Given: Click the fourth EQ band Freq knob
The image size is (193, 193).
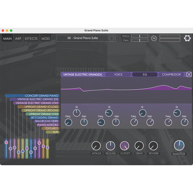Looking at the screenshot, I should pyautogui.click(x=168, y=122).
